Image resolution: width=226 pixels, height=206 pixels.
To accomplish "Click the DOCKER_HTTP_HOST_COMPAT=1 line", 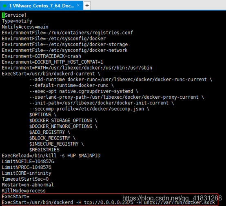I will (53, 62).
